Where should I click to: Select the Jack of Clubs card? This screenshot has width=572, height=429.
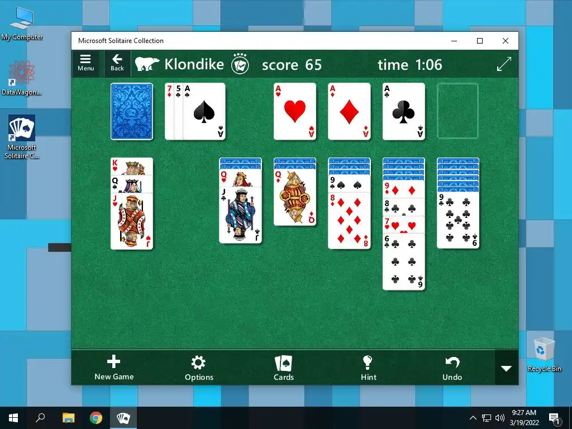click(240, 215)
